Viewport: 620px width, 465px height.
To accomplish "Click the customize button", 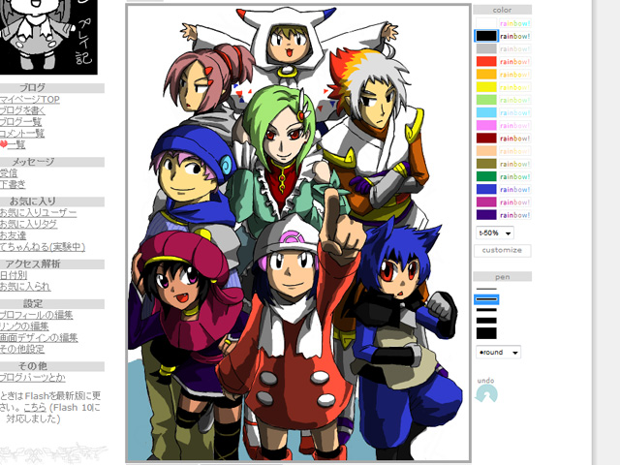I will (502, 250).
